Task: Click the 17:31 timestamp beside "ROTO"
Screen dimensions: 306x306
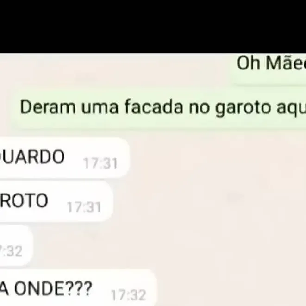Action: [x=84, y=207]
